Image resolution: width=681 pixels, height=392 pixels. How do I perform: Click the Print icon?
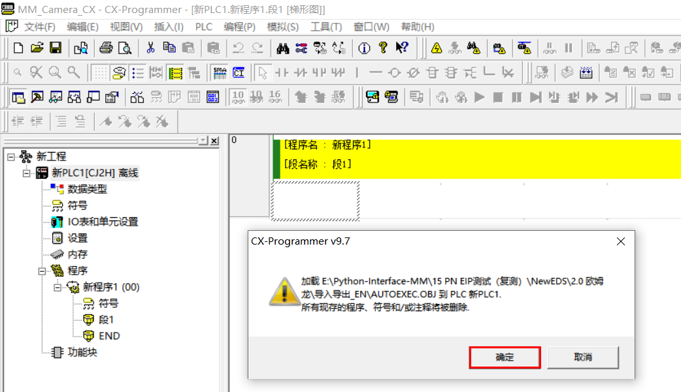tap(107, 47)
